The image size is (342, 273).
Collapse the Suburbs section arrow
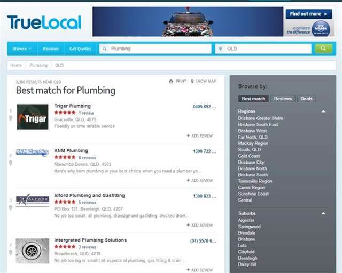pyautogui.click(x=323, y=213)
